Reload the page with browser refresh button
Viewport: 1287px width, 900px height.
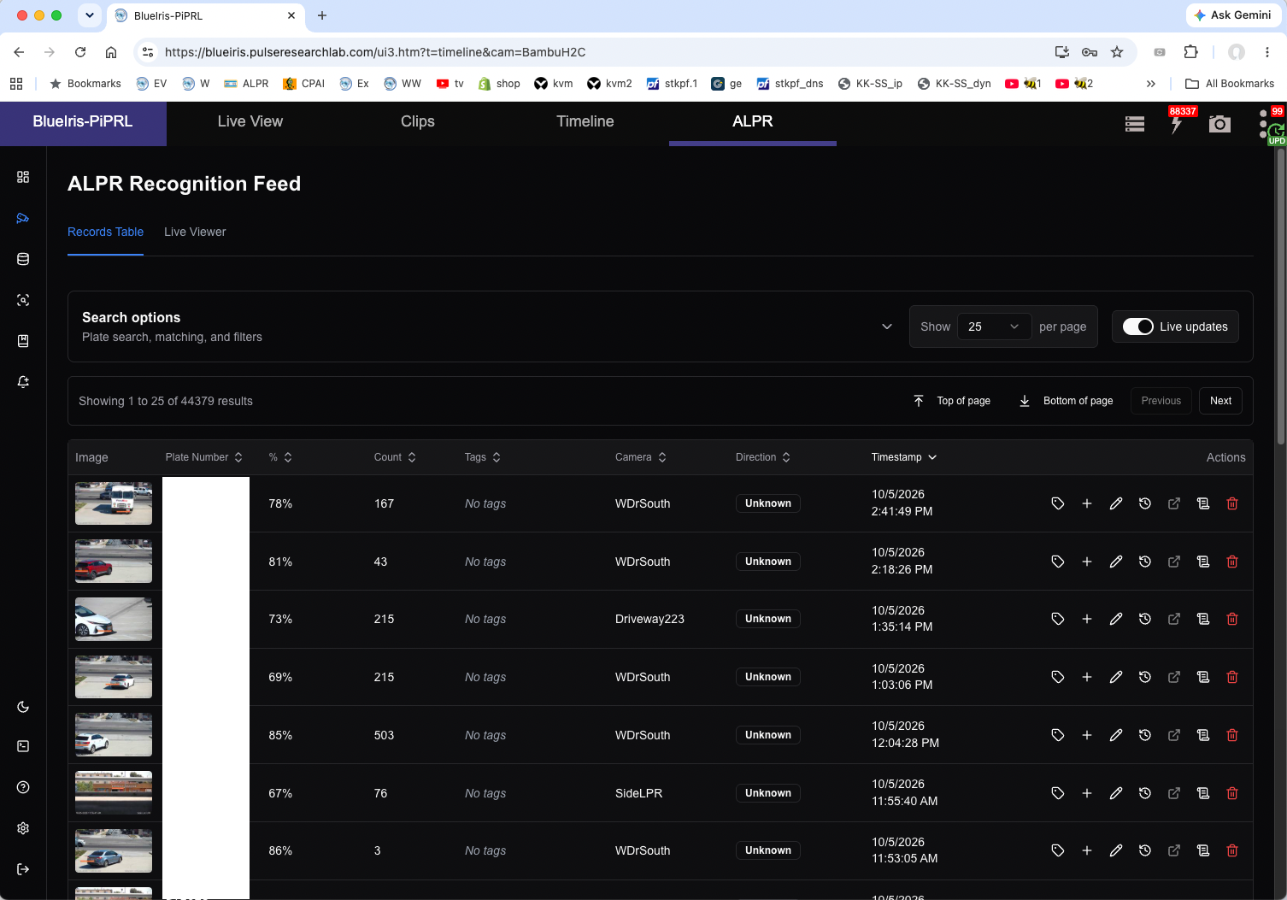(80, 52)
